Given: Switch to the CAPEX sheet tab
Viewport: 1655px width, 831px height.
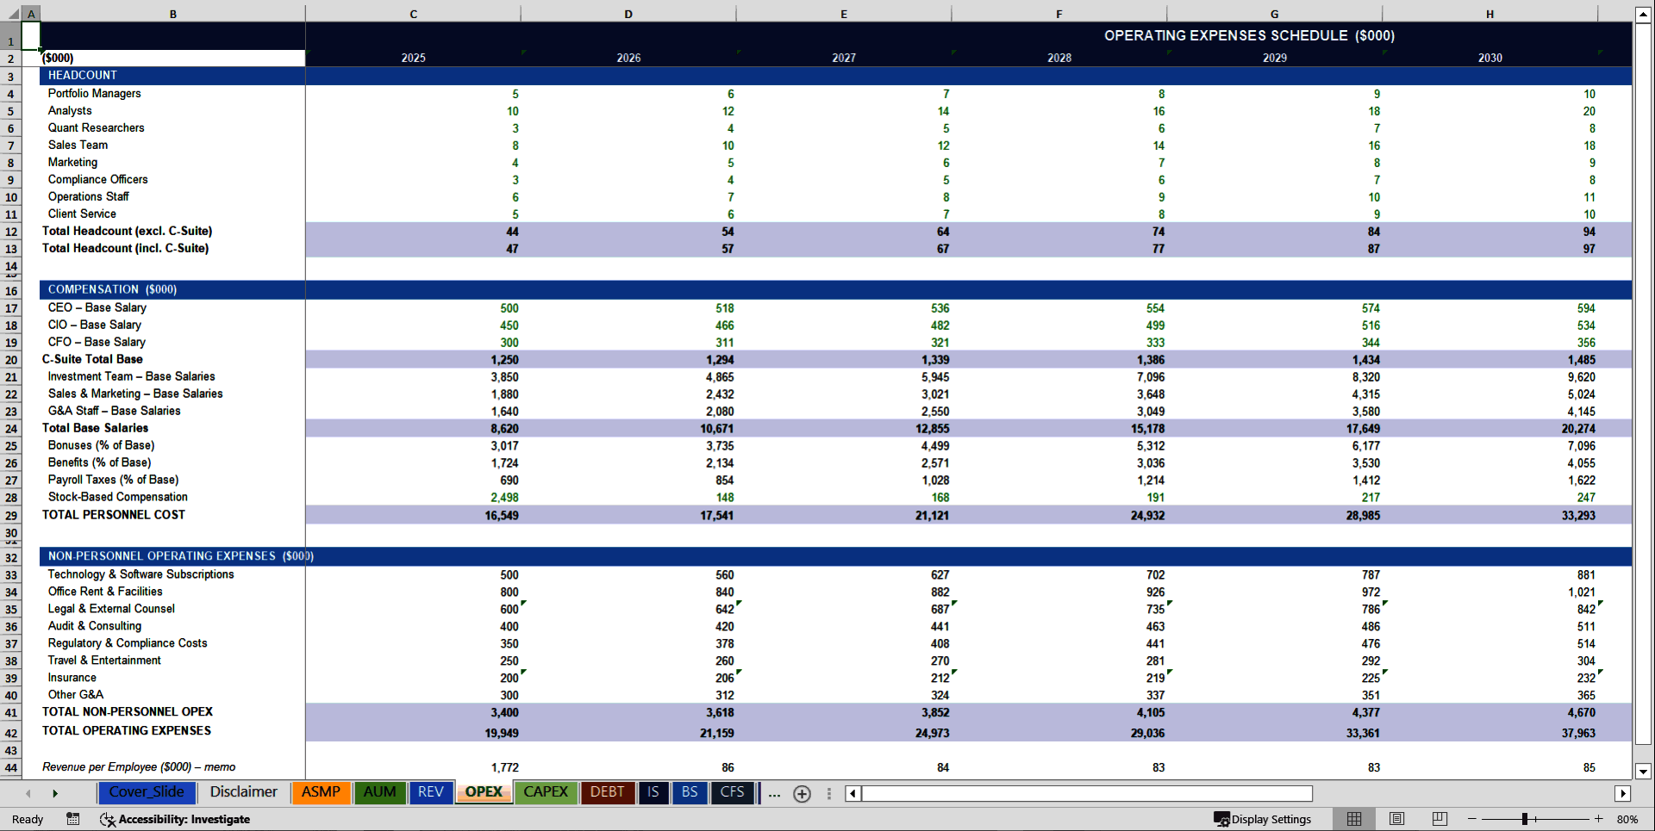Looking at the screenshot, I should [546, 792].
